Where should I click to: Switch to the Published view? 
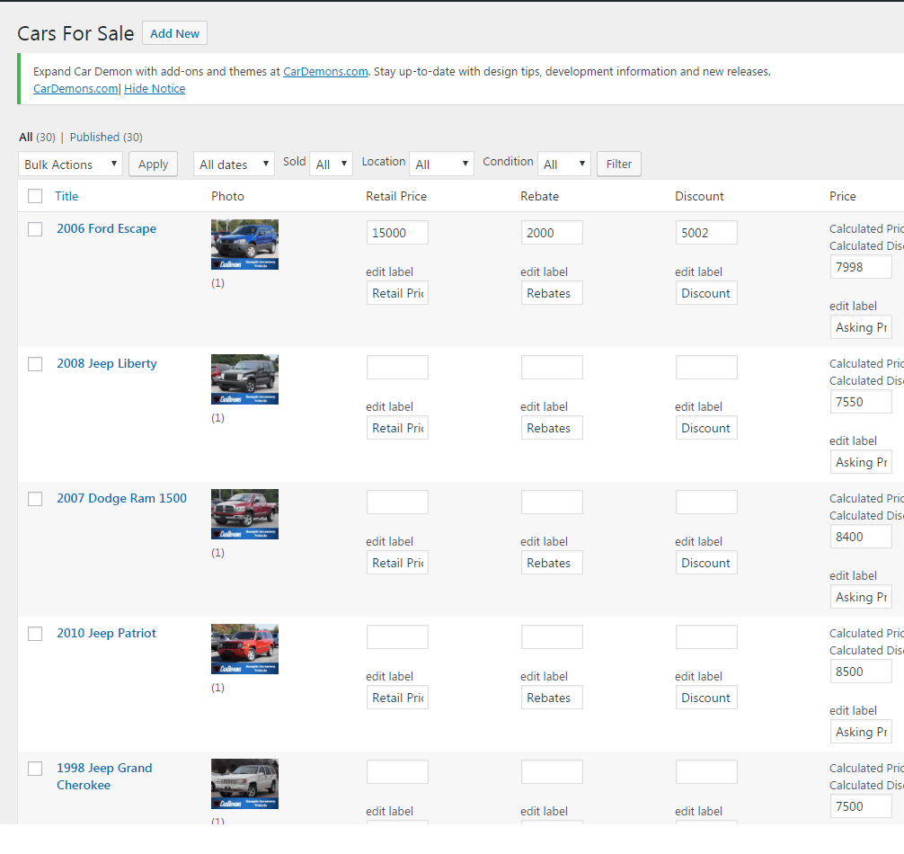tap(94, 138)
